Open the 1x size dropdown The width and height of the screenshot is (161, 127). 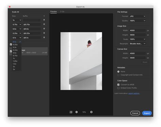tap(17, 20)
